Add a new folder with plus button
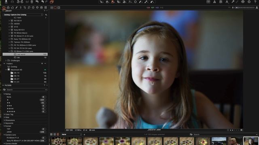Image resolution: width=259 pixels, height=145 pixels. pos(42,64)
